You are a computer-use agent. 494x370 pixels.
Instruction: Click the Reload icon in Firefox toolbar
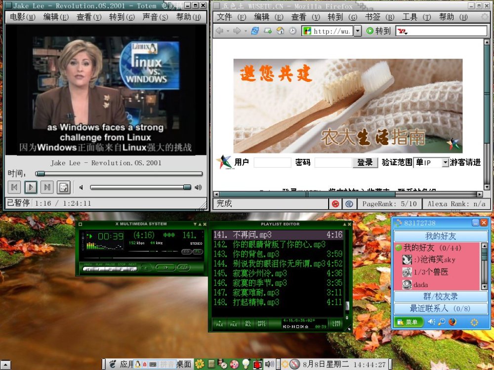255,31
